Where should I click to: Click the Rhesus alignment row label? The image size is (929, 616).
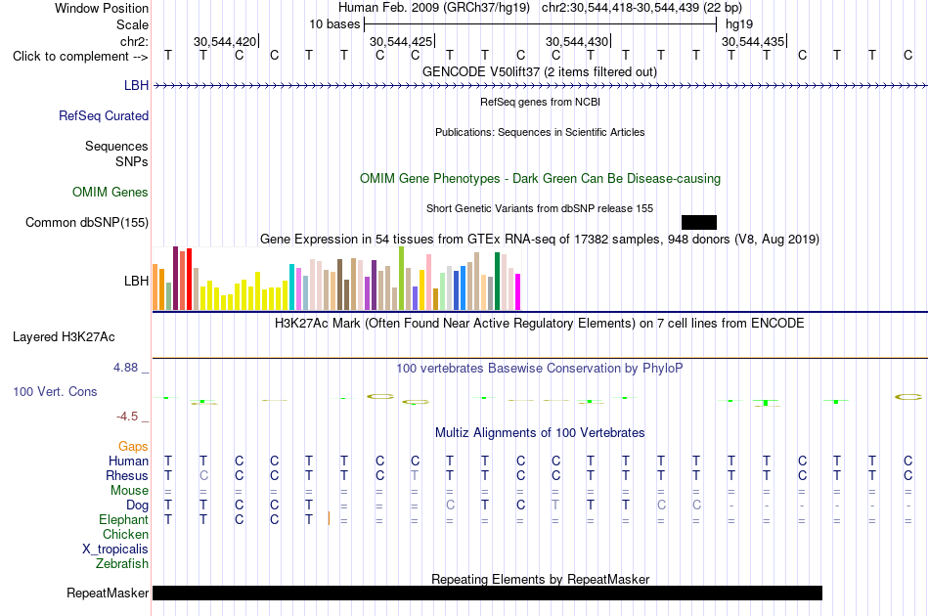pos(127,475)
